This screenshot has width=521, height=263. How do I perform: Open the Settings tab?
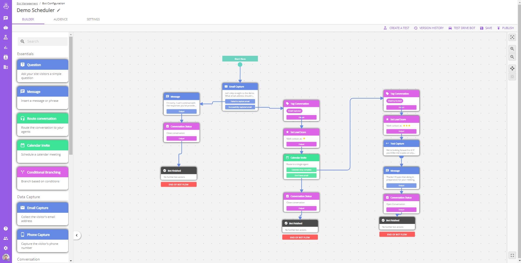(93, 19)
